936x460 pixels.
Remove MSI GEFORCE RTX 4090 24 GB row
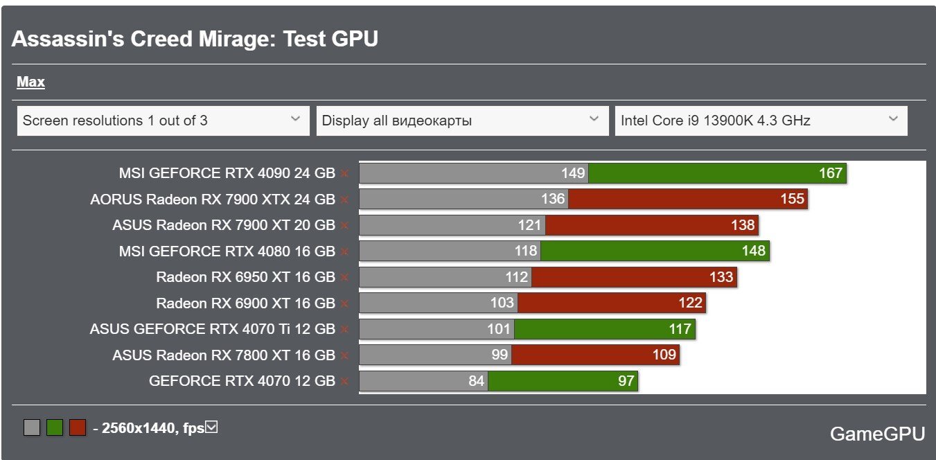[344, 173]
